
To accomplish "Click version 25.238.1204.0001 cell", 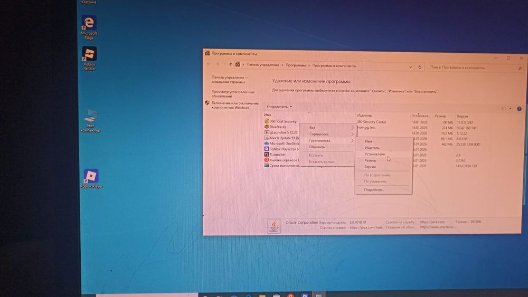I will (468, 145).
